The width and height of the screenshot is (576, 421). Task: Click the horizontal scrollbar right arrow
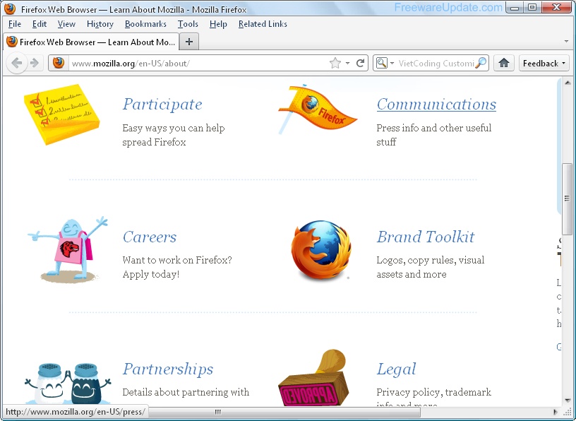[x=555, y=412]
